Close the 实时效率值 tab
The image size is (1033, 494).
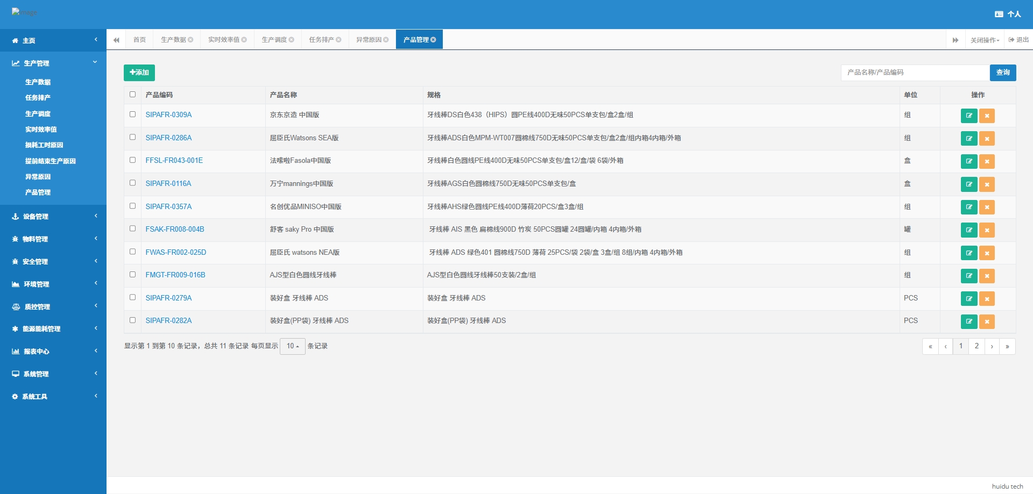pos(244,40)
